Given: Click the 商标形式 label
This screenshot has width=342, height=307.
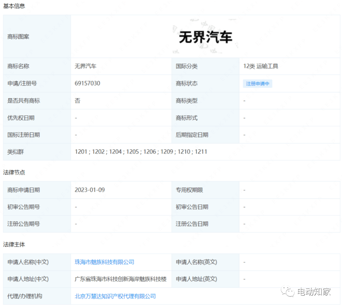Looking at the screenshot, I should coord(186,118).
